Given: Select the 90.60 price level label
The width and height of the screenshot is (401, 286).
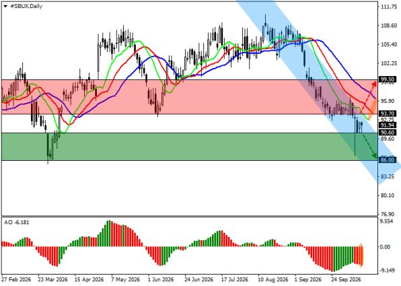Looking at the screenshot, I should coord(387,133).
